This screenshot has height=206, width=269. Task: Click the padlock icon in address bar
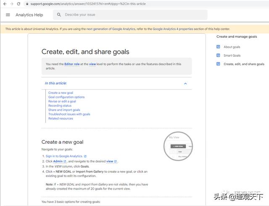click(x=27, y=4)
